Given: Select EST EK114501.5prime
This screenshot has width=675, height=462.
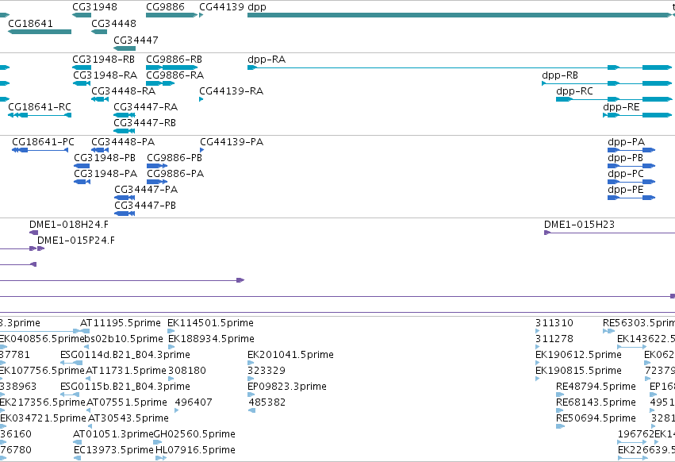Looking at the screenshot, I should (x=171, y=331).
